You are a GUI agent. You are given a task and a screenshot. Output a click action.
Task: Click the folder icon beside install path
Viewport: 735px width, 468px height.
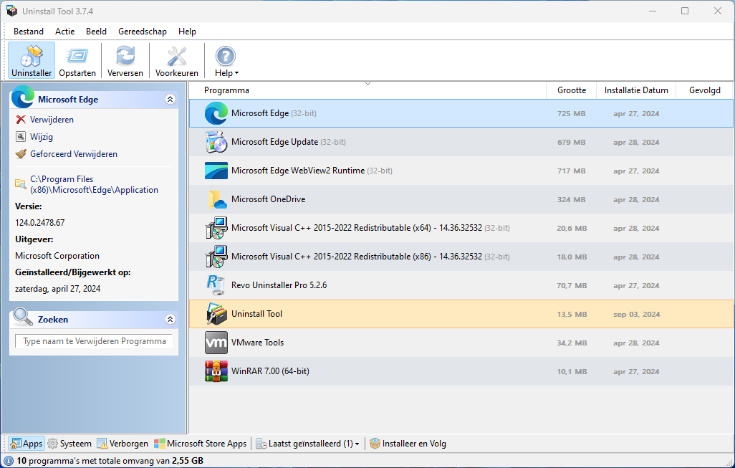pos(21,183)
